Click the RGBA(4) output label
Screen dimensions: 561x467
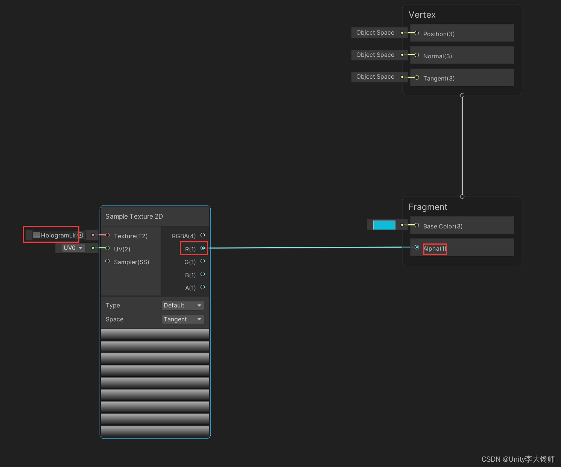(x=184, y=236)
